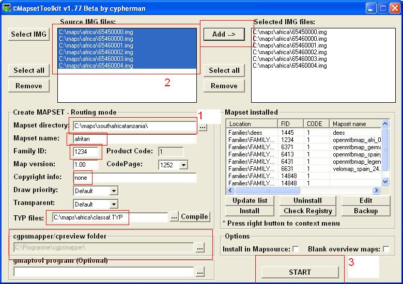Click the Install button
The image size is (403, 284).
pyautogui.click(x=250, y=211)
